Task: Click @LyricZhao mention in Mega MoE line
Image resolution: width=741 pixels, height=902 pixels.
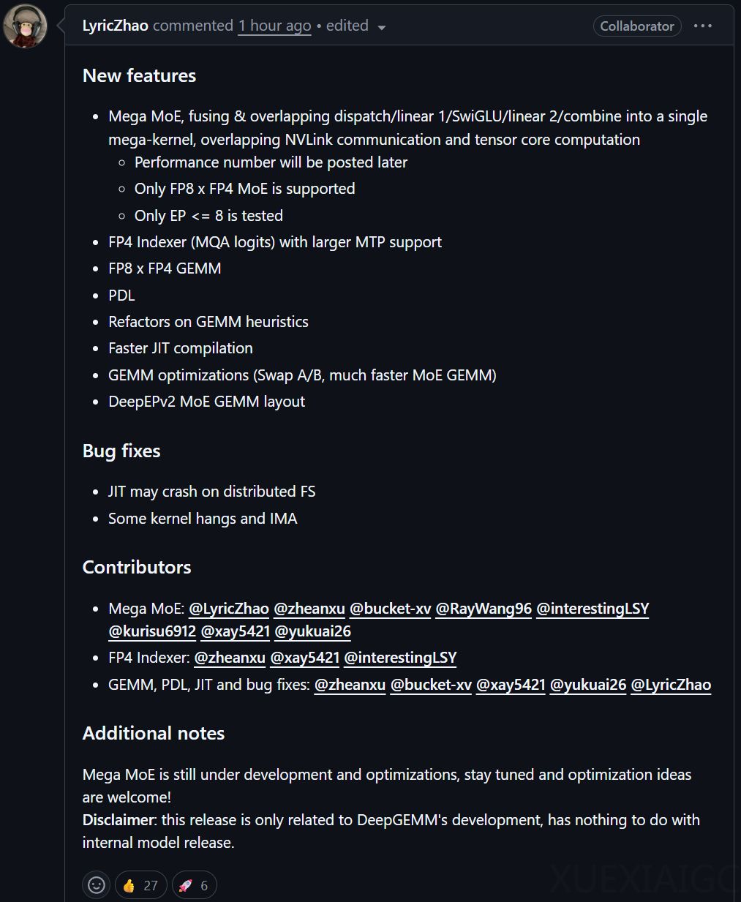Action: [229, 609]
